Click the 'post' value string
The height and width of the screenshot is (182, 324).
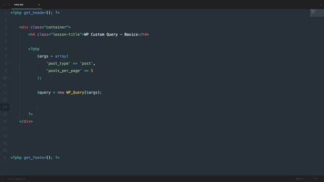[87, 64]
